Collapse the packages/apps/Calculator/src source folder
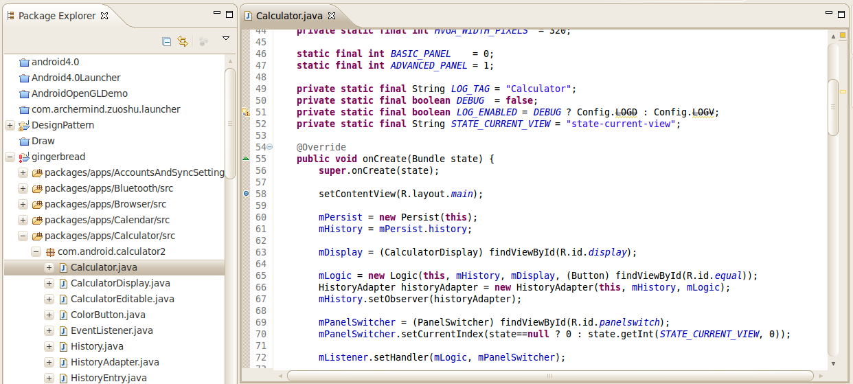 pos(23,236)
